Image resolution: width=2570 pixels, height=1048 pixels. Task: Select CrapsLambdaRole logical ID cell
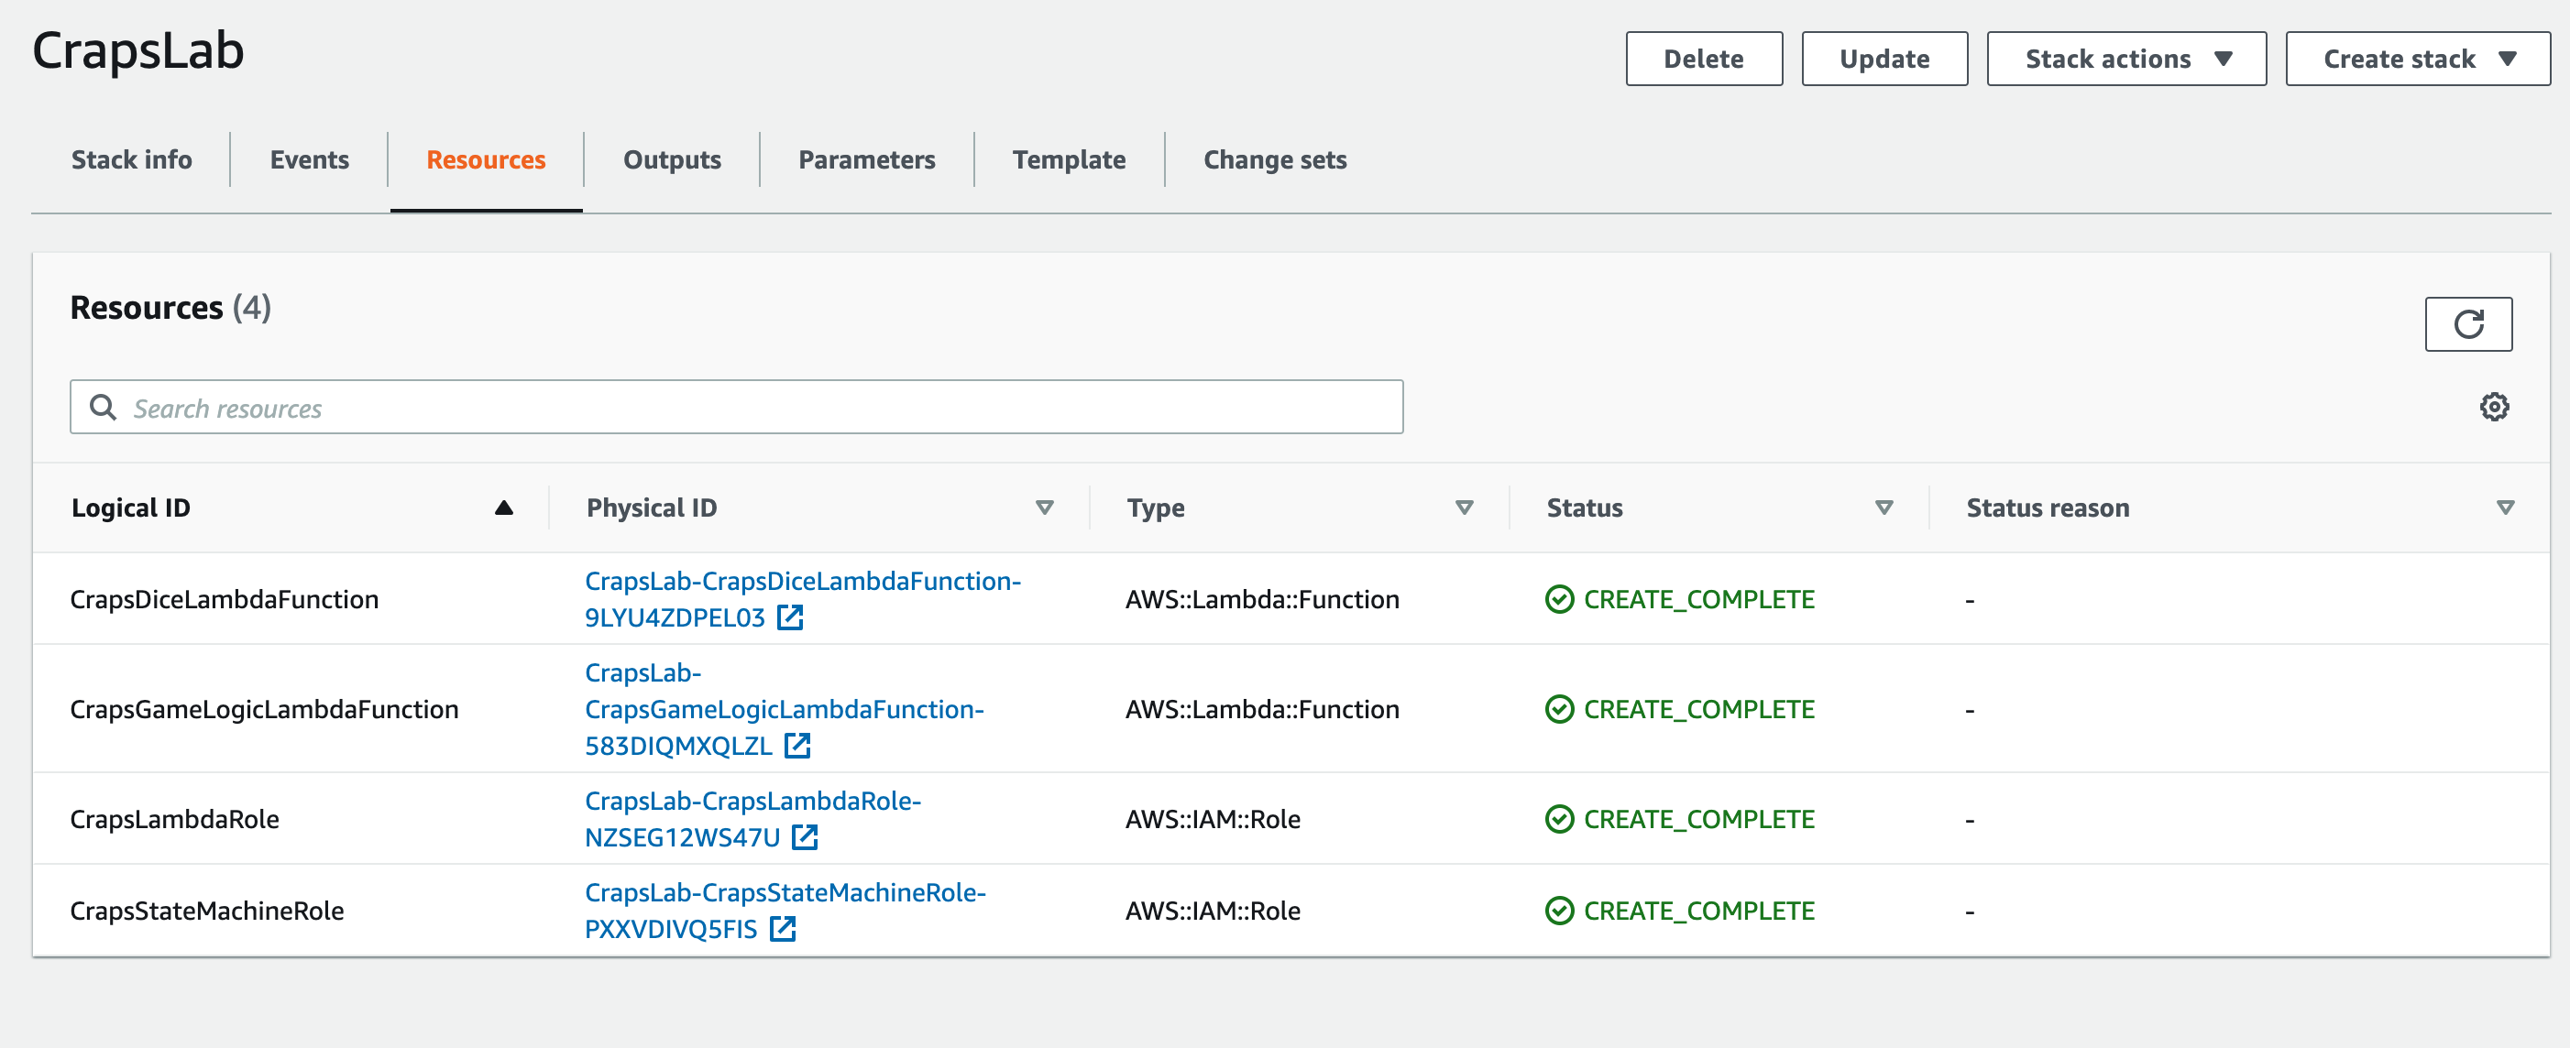tap(174, 819)
